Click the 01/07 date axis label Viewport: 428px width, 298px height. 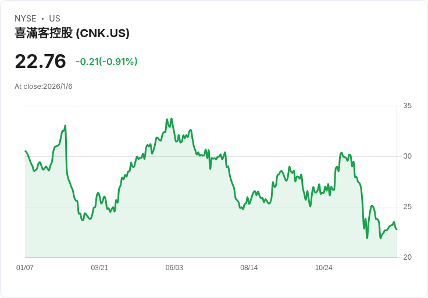[x=25, y=268]
